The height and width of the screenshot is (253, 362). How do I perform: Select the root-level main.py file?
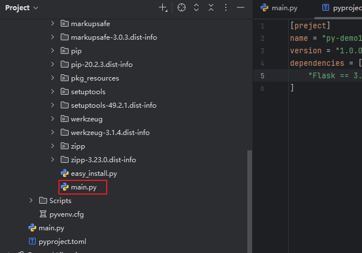[x=51, y=228]
